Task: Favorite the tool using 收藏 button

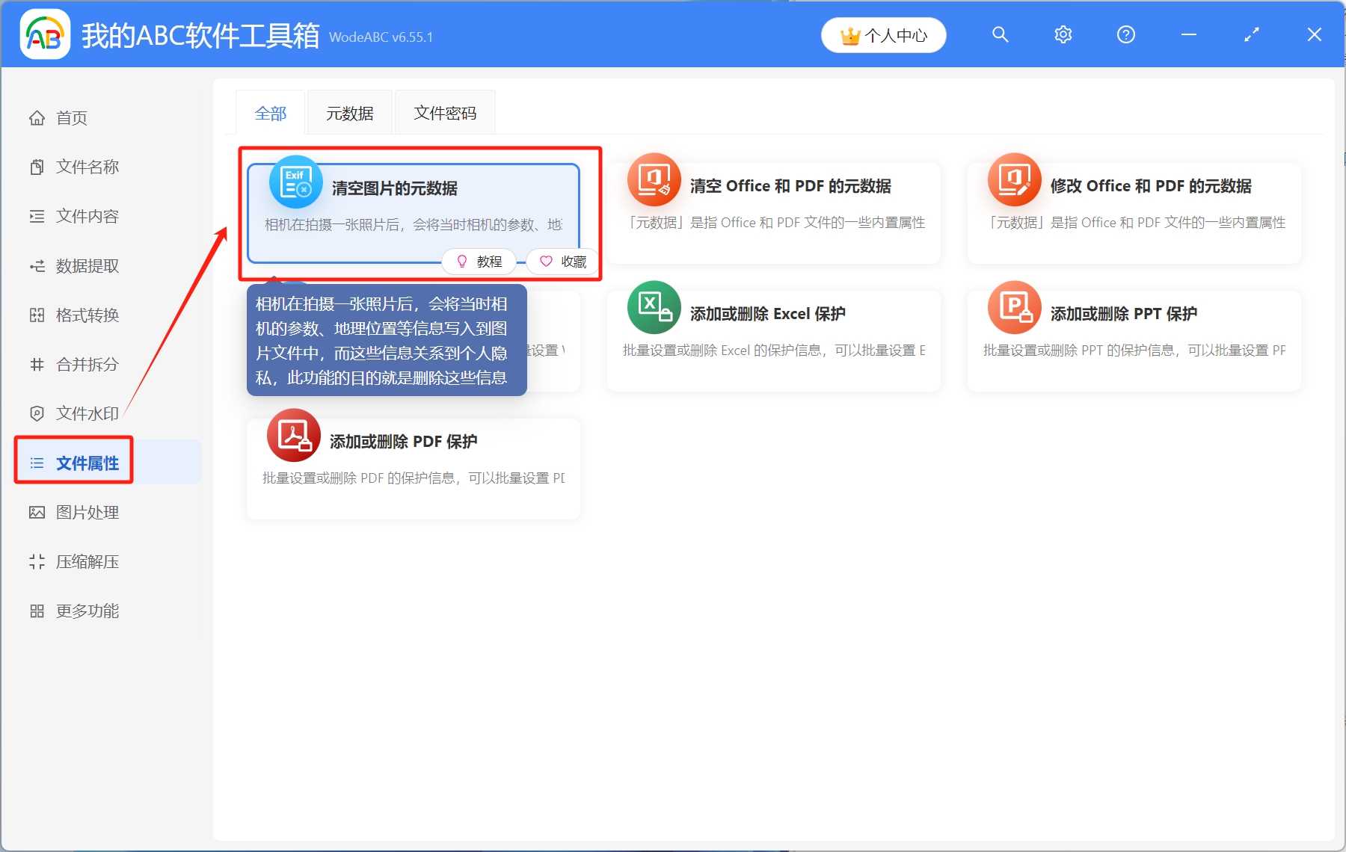Action: pos(561,261)
